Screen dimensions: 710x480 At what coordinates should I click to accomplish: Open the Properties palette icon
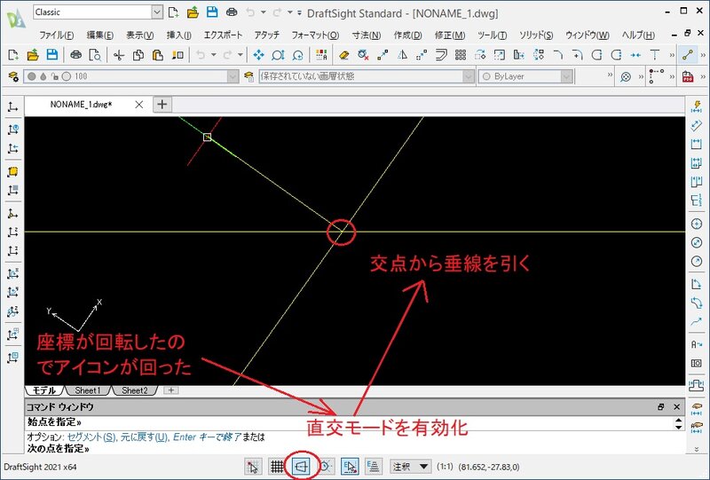click(321, 55)
